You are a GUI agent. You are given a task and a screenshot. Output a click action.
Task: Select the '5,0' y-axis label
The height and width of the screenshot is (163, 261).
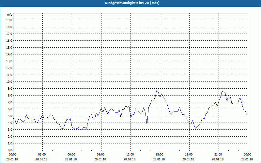(10, 116)
